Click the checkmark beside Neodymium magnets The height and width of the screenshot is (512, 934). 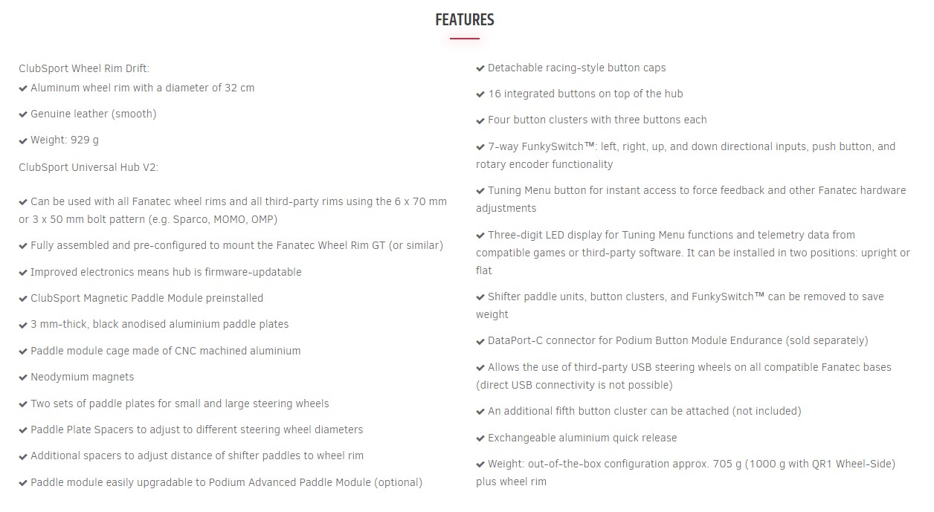23,377
